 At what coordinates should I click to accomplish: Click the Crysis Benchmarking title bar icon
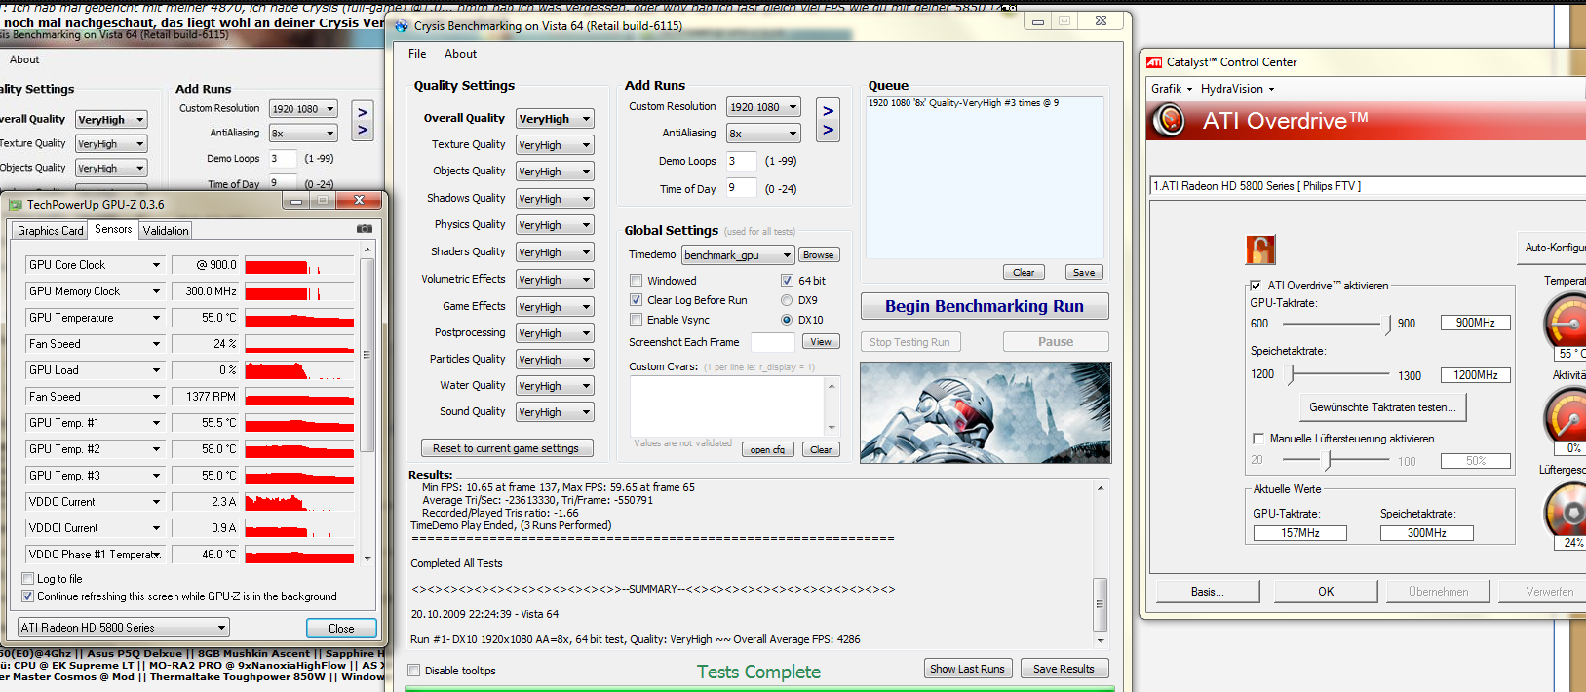point(402,26)
